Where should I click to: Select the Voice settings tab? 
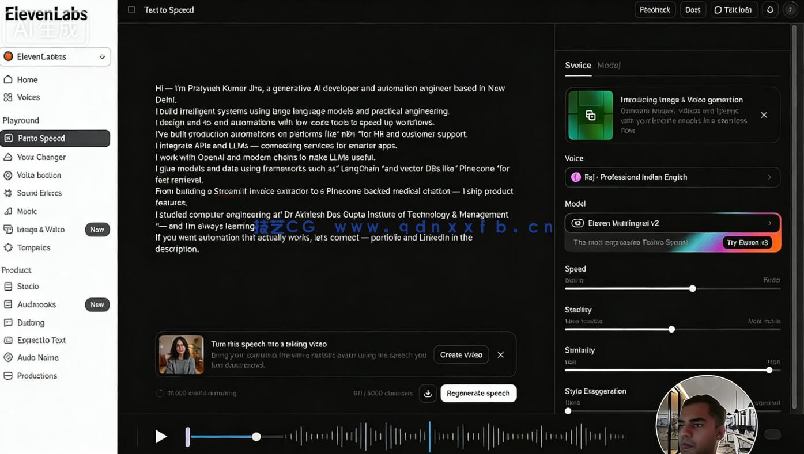click(x=577, y=66)
